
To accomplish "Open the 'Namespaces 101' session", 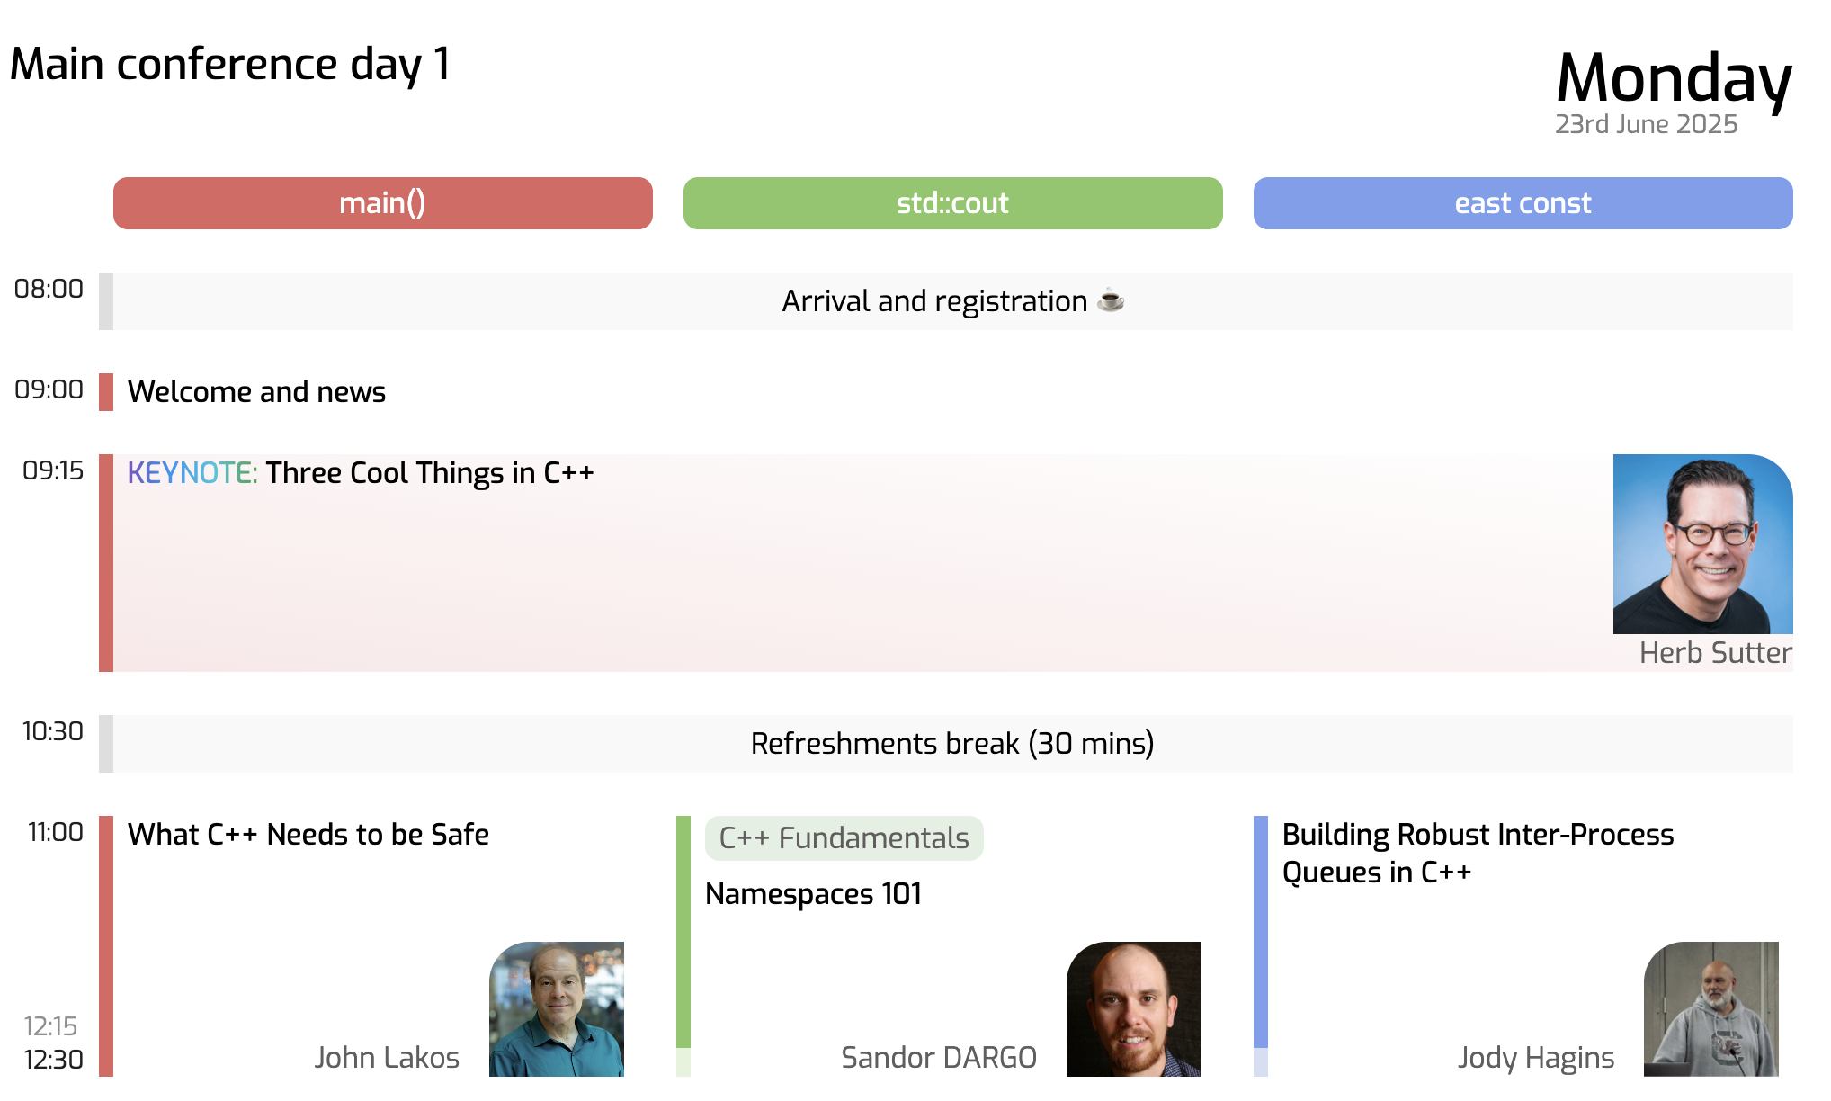I will (813, 894).
